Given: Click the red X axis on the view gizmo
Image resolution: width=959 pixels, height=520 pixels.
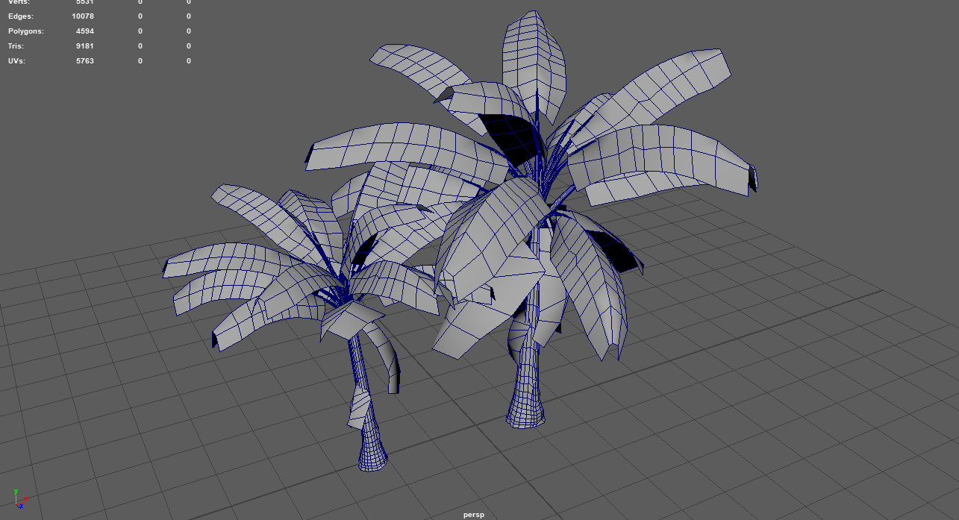Looking at the screenshot, I should click(x=26, y=499).
